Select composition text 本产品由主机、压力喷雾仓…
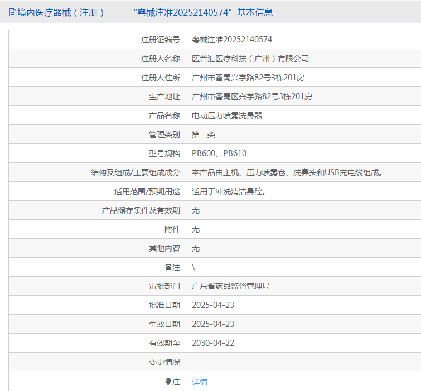421x391 pixels. click(x=287, y=172)
